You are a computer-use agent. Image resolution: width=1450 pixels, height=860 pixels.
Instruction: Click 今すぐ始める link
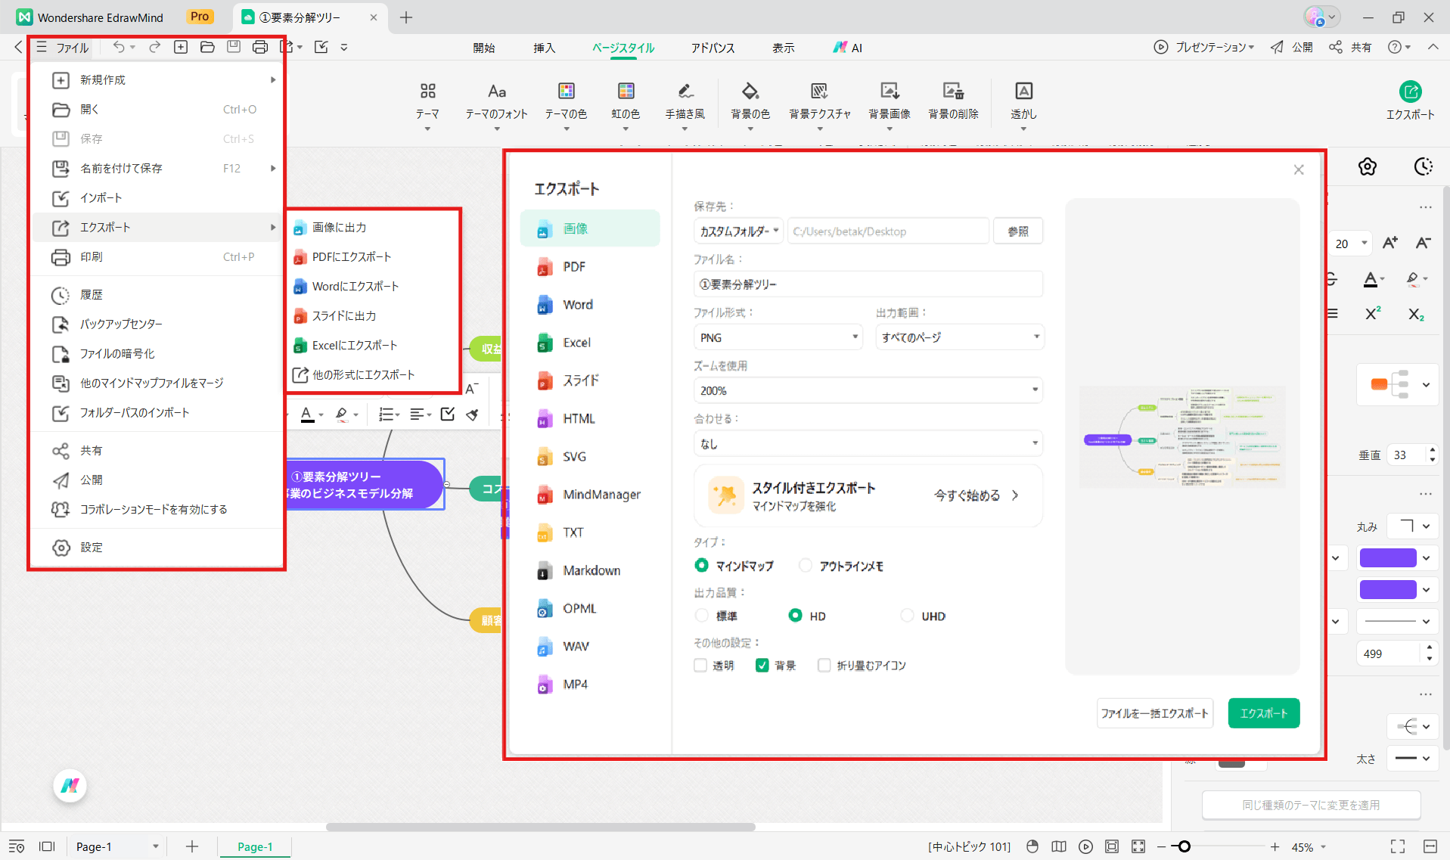click(976, 495)
